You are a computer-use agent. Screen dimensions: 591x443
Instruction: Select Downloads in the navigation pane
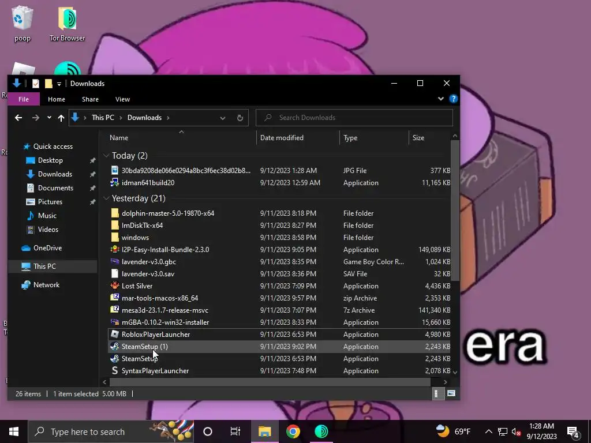55,174
